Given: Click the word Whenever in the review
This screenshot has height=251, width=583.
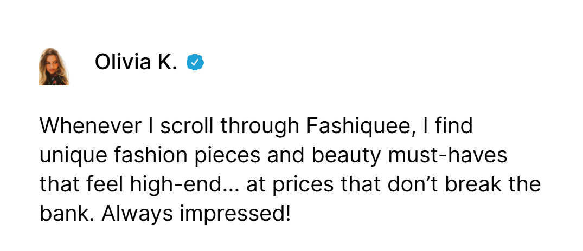Looking at the screenshot, I should 91,127.
